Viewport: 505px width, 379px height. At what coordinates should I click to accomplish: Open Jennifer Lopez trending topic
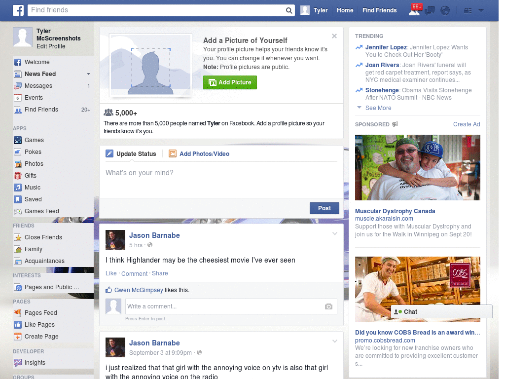386,47
